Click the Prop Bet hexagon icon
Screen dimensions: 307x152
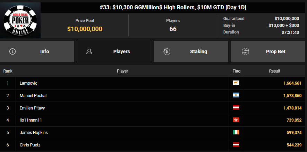tap(246, 51)
